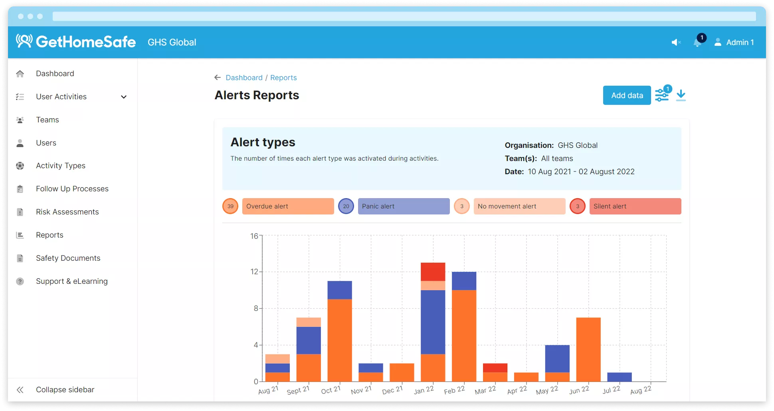This screenshot has width=774, height=411.
Task: Open the notifications bell
Action: click(x=697, y=42)
